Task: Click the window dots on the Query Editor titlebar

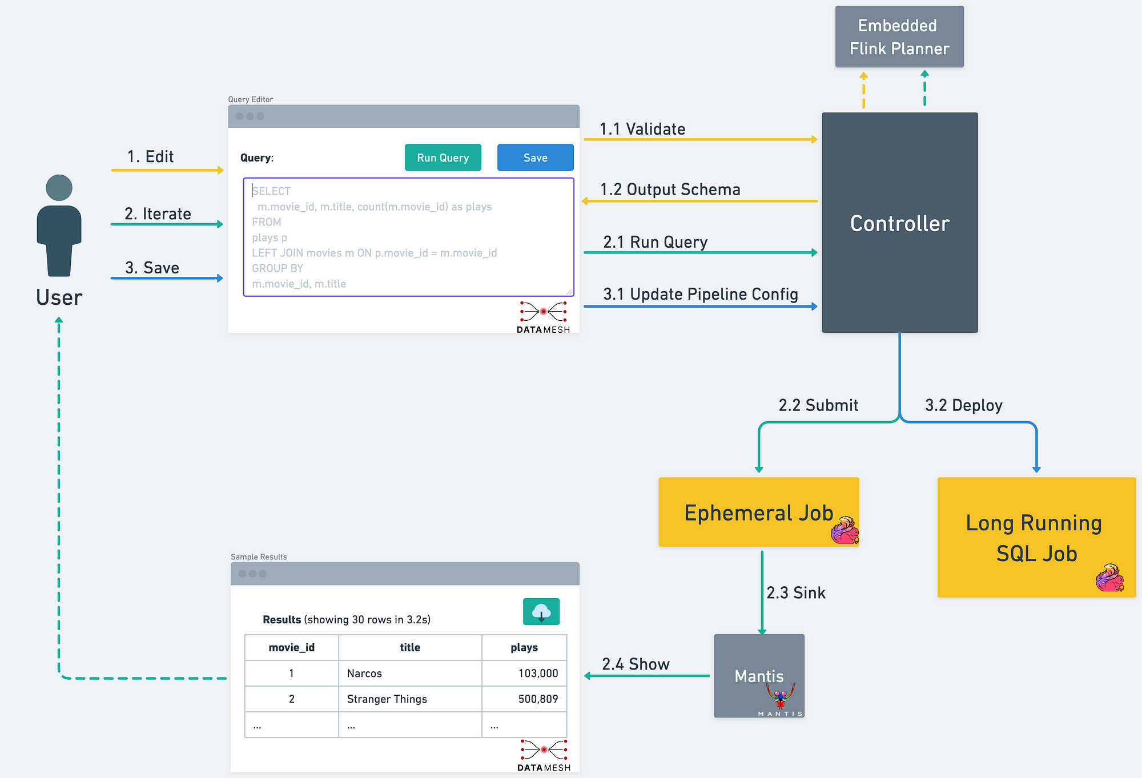Action: [x=250, y=116]
